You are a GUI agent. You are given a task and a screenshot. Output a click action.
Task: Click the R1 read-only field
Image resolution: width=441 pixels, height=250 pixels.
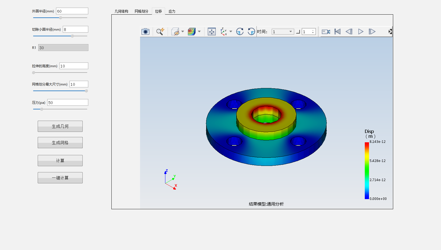tap(63, 48)
